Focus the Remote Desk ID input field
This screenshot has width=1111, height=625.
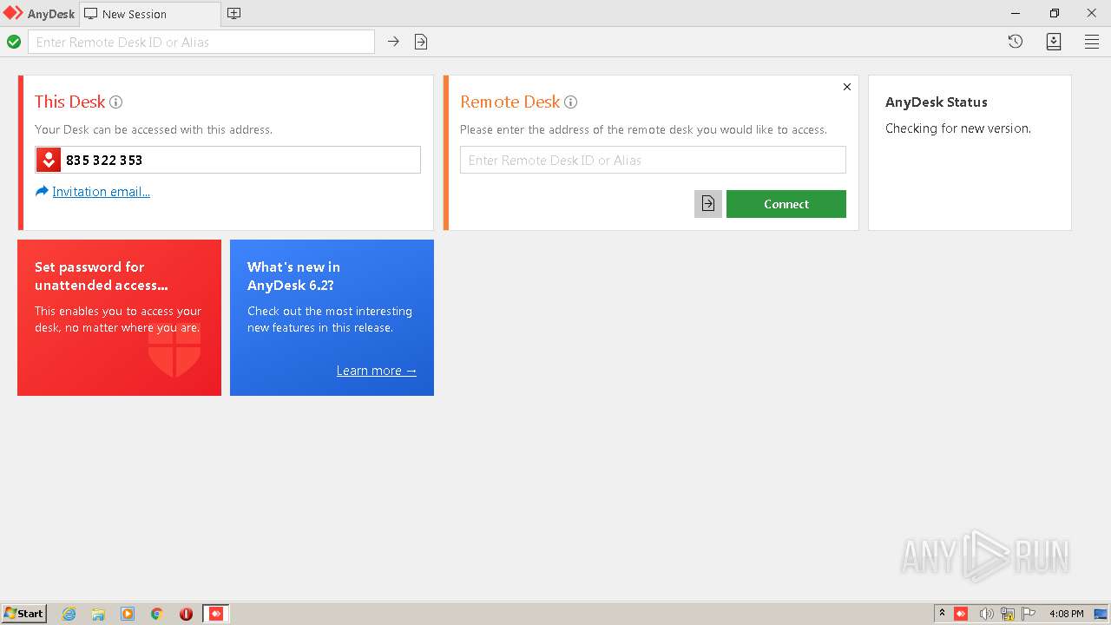tap(653, 160)
